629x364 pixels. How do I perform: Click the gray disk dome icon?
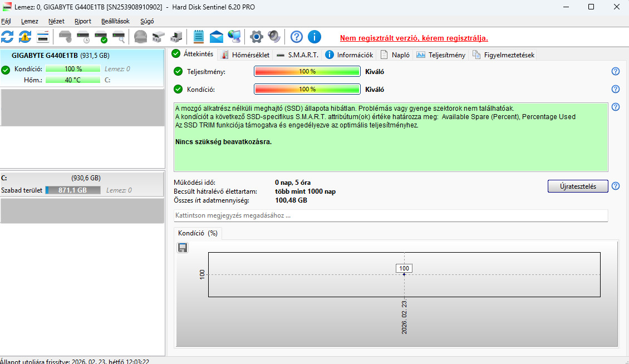[x=140, y=37]
